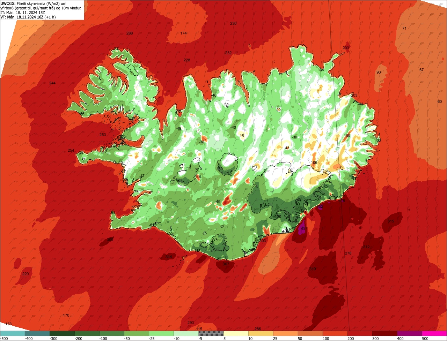Click the legend swatch between -25 and -10
Image resolution: width=447 pixels, height=341 pixels.
161,333
